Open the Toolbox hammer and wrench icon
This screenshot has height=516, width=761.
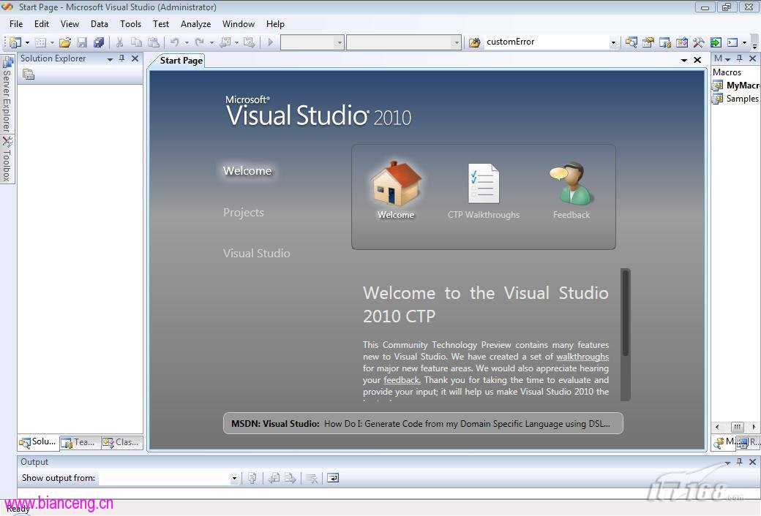tap(698, 42)
